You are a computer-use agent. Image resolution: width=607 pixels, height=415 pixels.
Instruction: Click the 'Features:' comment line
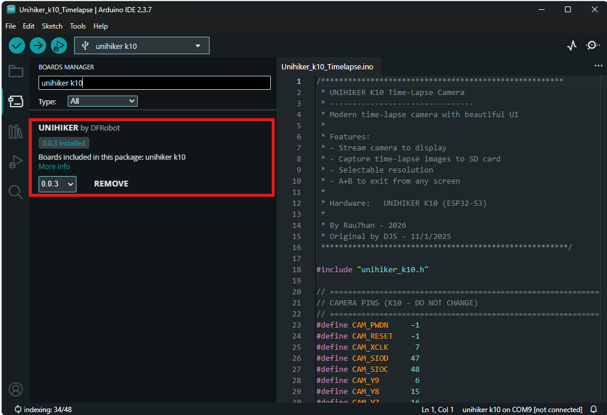(346, 136)
